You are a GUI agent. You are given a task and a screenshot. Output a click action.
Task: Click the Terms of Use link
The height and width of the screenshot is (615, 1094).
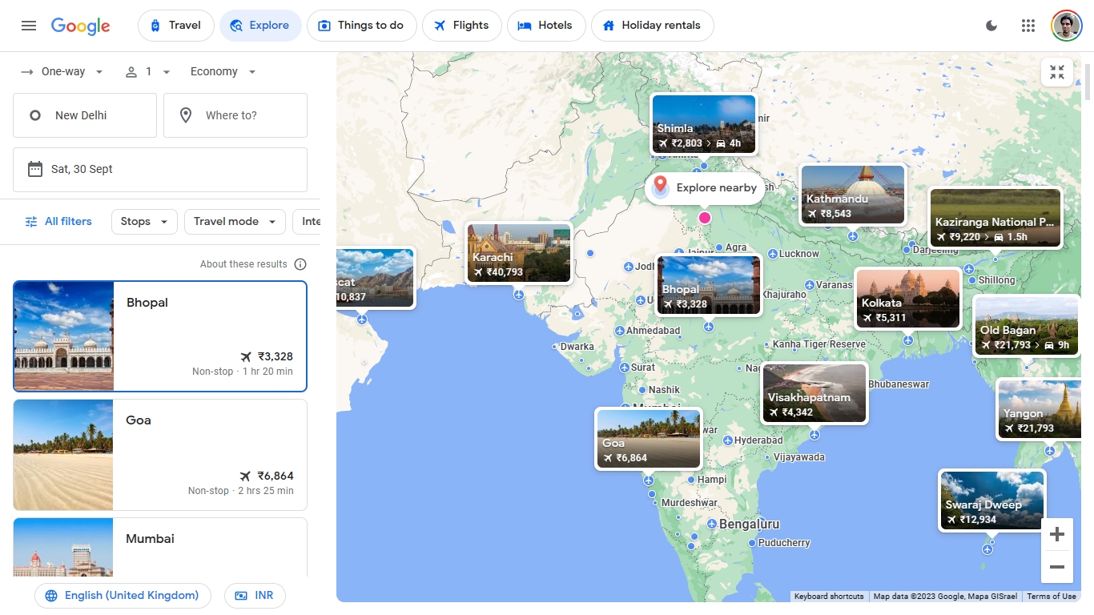[1051, 596]
